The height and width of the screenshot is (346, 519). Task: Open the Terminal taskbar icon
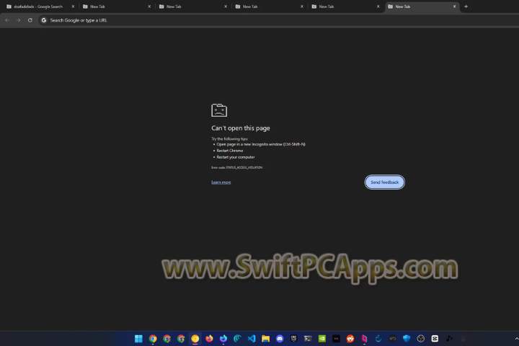coord(308,338)
